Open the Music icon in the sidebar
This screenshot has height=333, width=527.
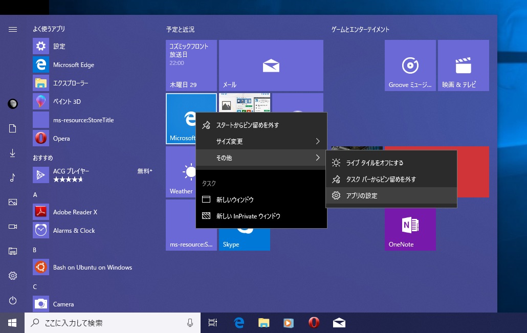point(13,177)
